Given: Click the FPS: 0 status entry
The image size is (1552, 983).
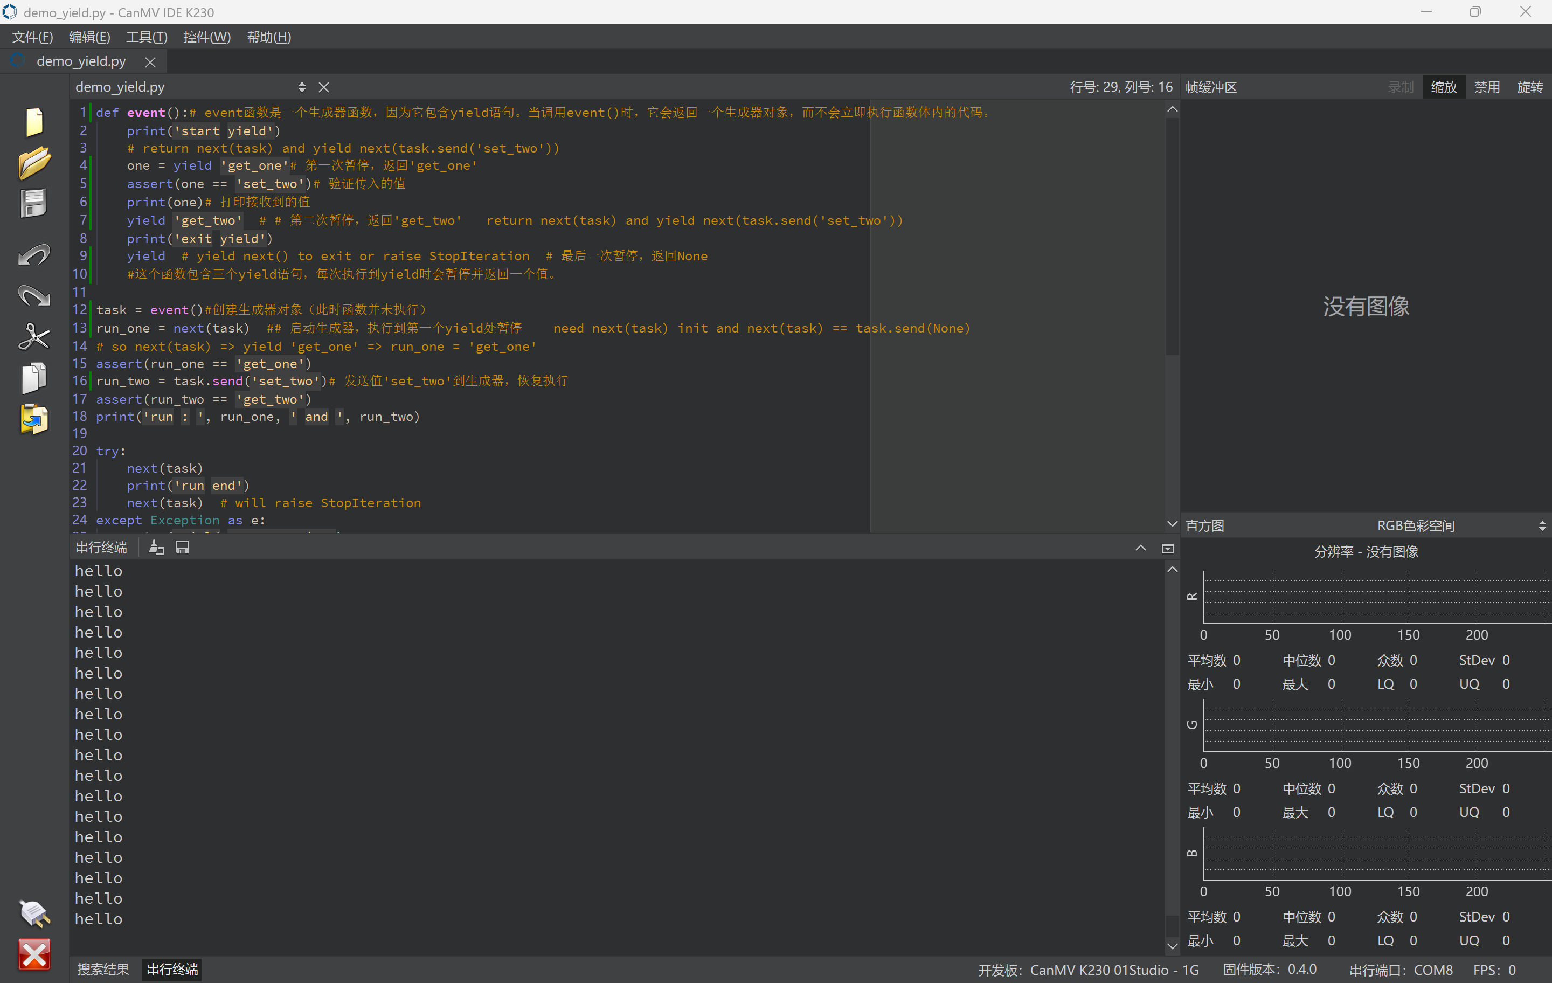Looking at the screenshot, I should pyautogui.click(x=1494, y=970).
